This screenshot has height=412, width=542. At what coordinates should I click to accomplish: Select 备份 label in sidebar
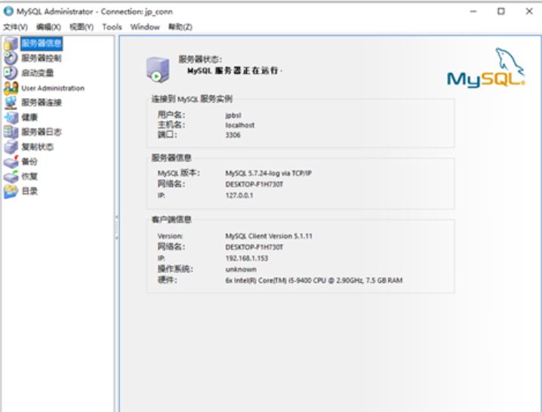(29, 161)
